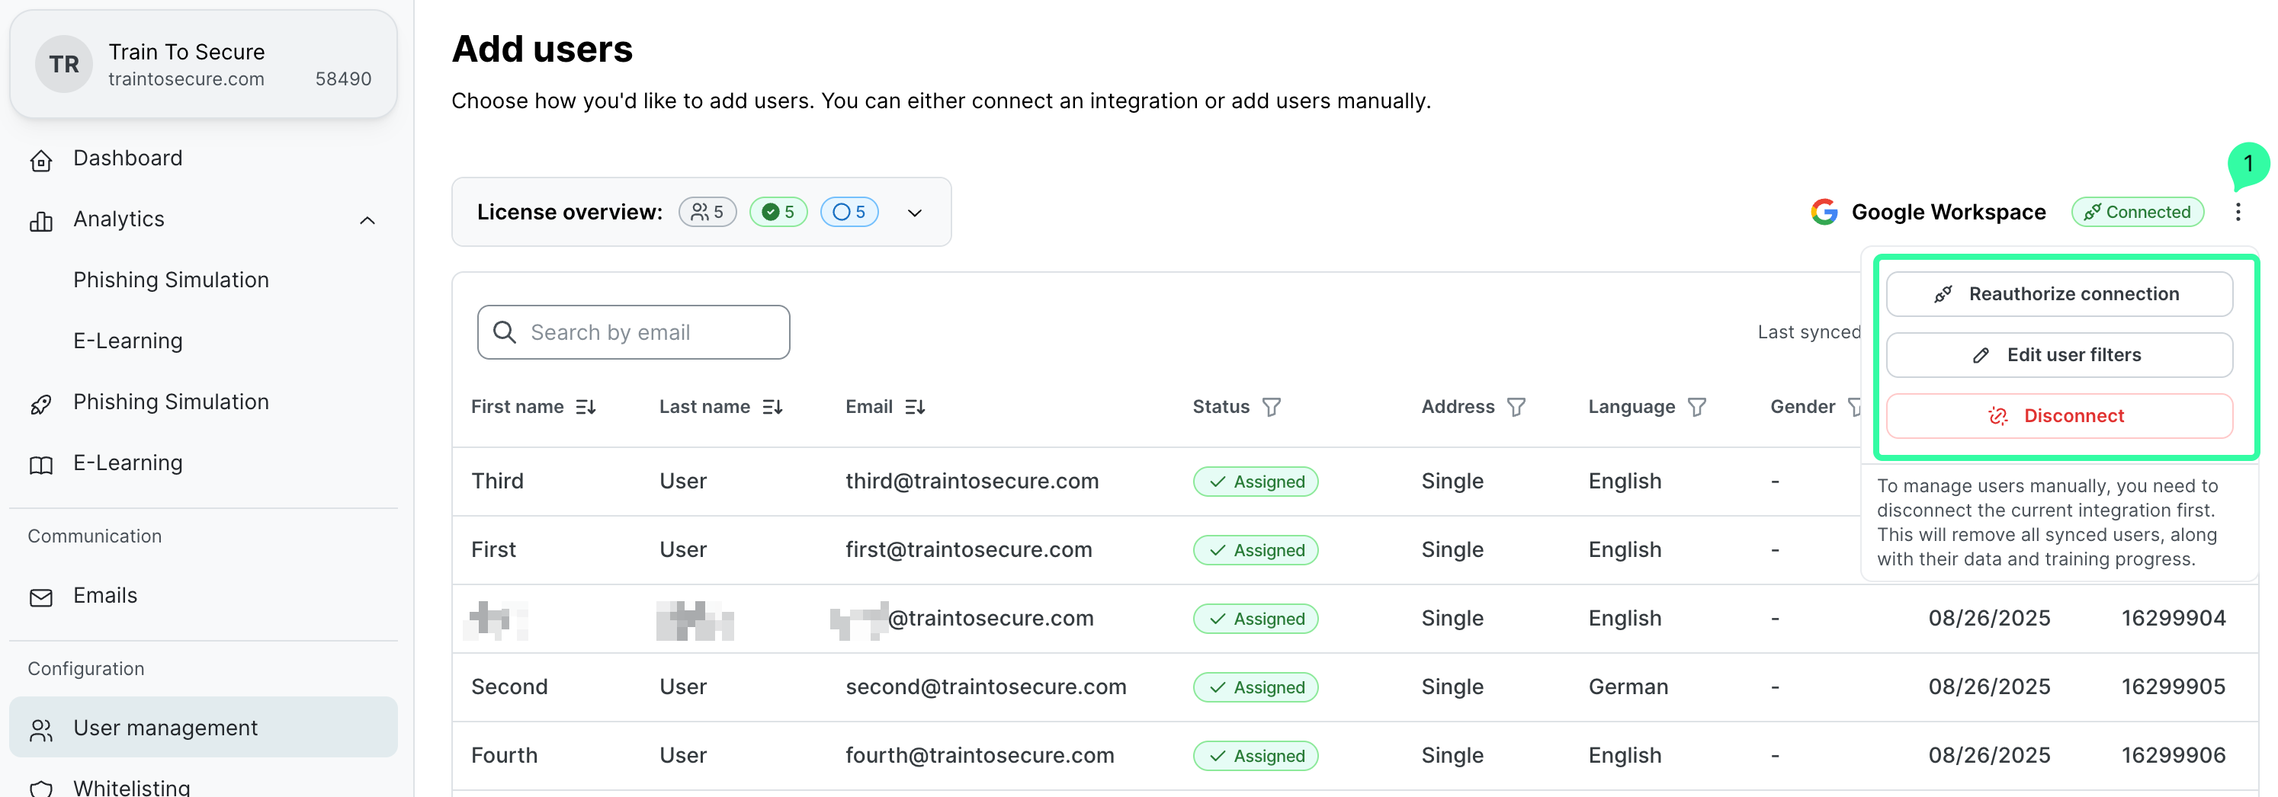
Task: Sort table by Email column
Action: (914, 408)
